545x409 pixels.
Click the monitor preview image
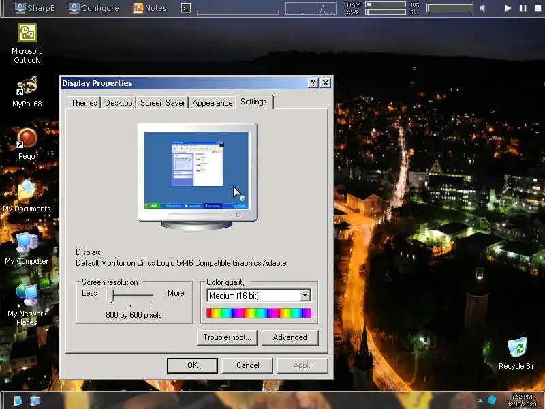[x=197, y=176]
